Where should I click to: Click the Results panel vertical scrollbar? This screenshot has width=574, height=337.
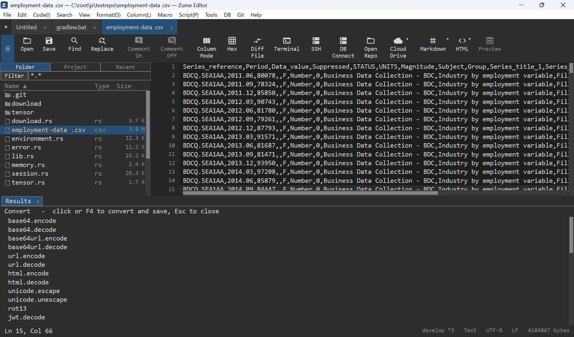click(x=571, y=235)
